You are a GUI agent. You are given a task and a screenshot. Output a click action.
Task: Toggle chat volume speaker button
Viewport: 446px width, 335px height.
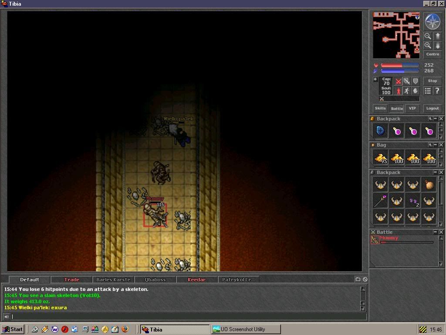click(6, 317)
